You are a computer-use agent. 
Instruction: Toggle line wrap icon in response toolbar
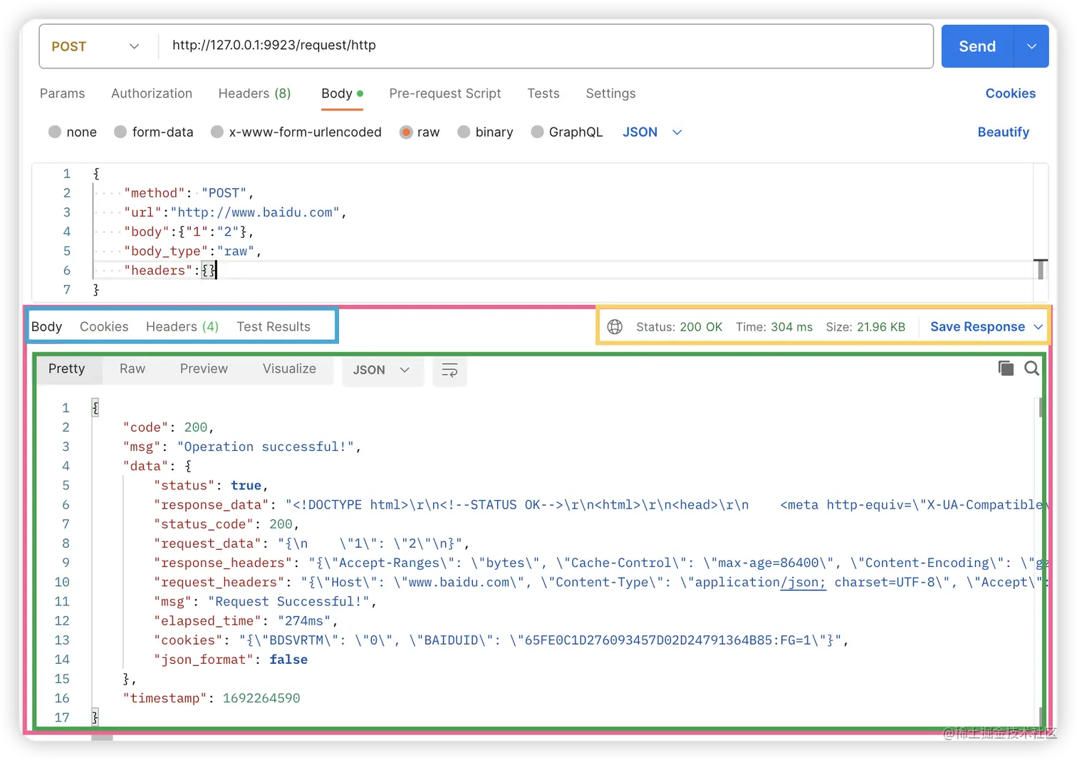point(449,370)
